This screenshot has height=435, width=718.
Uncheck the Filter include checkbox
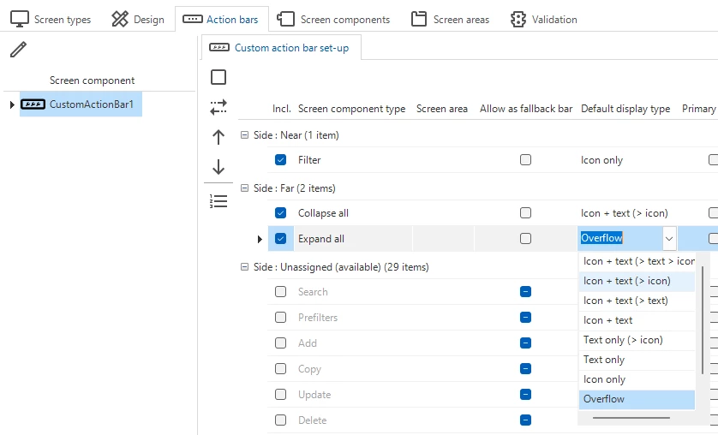tap(280, 160)
